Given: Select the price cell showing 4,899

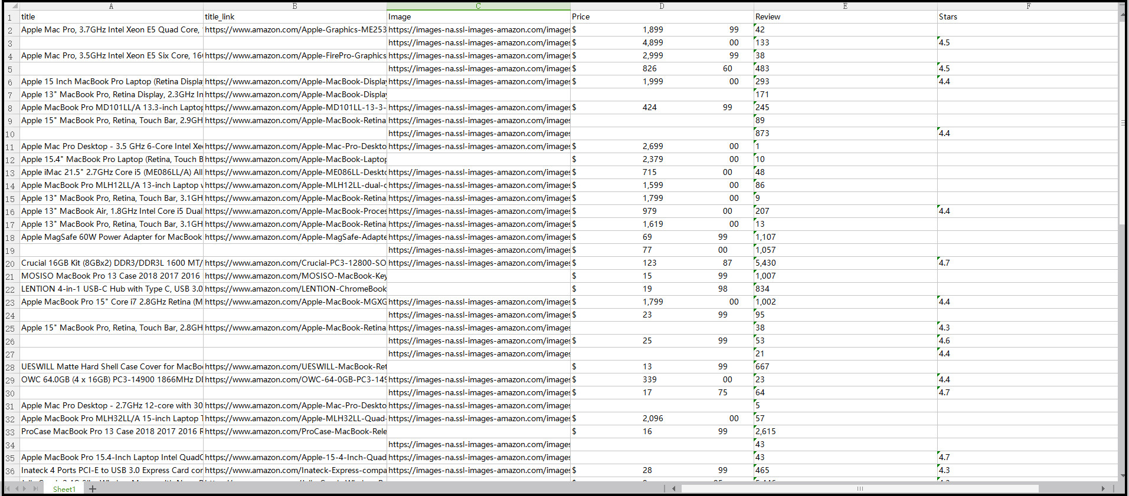Looking at the screenshot, I should 662,43.
